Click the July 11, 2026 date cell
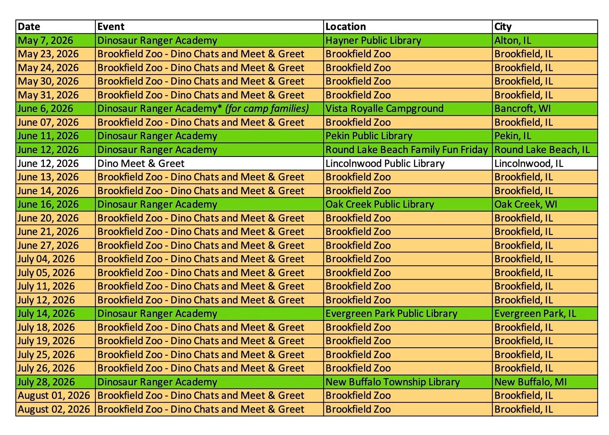Screen dimensions: 609x435 point(55,286)
